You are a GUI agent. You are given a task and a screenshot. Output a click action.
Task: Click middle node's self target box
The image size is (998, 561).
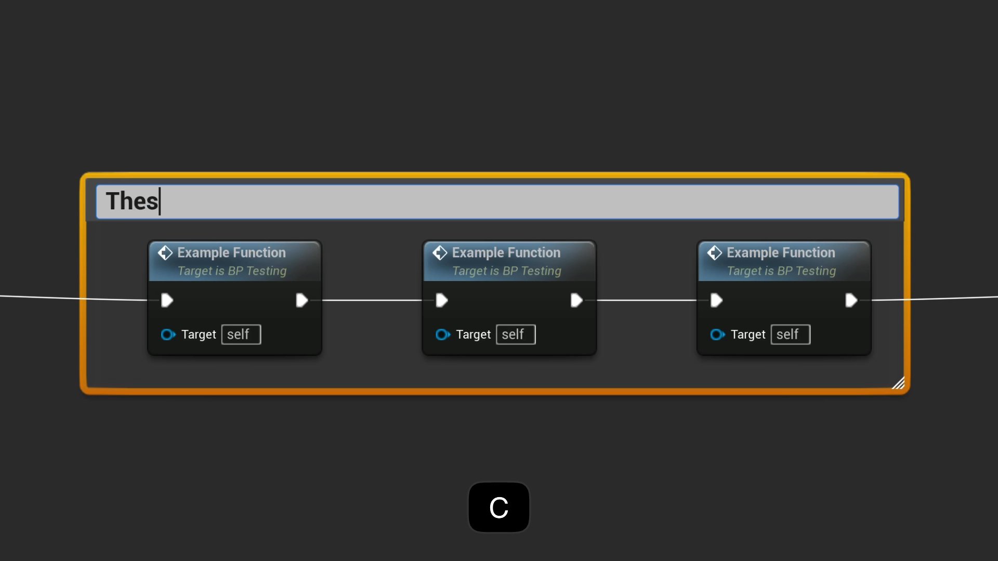516,335
